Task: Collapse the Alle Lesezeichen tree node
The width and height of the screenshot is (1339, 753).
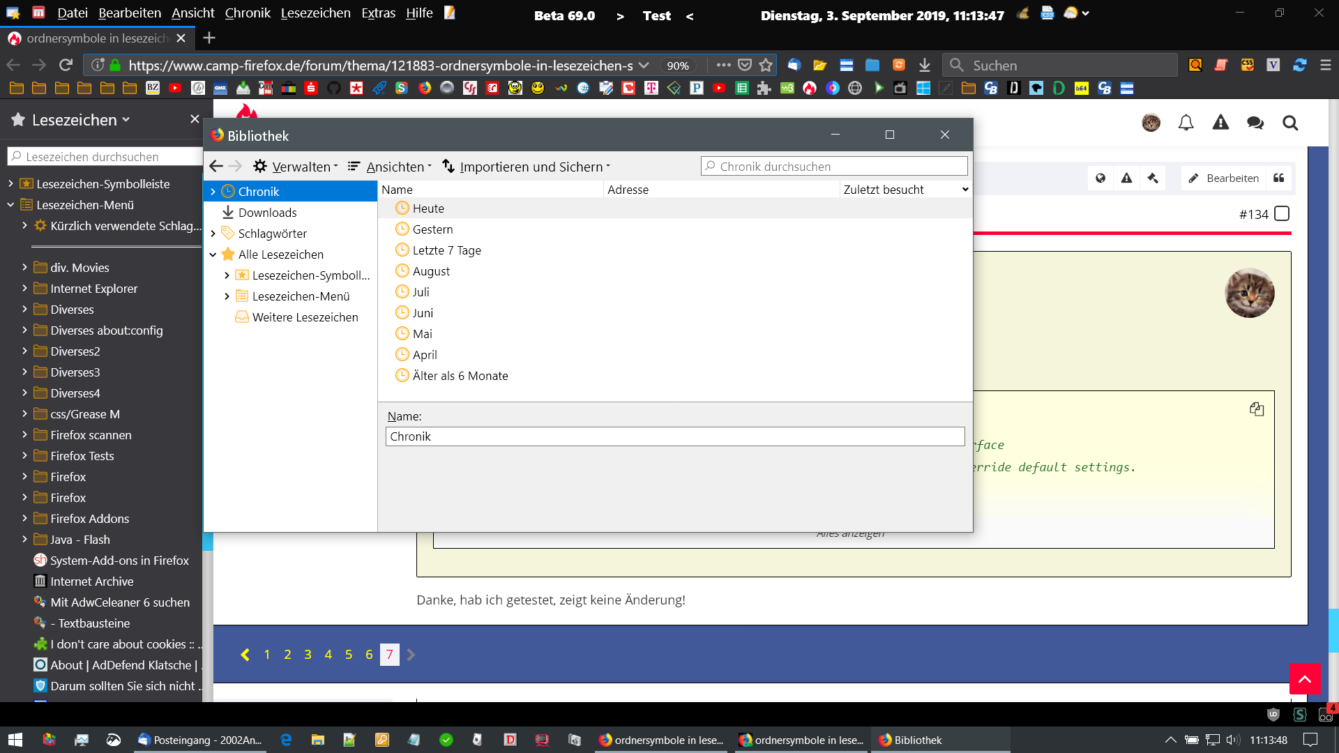Action: 213,254
